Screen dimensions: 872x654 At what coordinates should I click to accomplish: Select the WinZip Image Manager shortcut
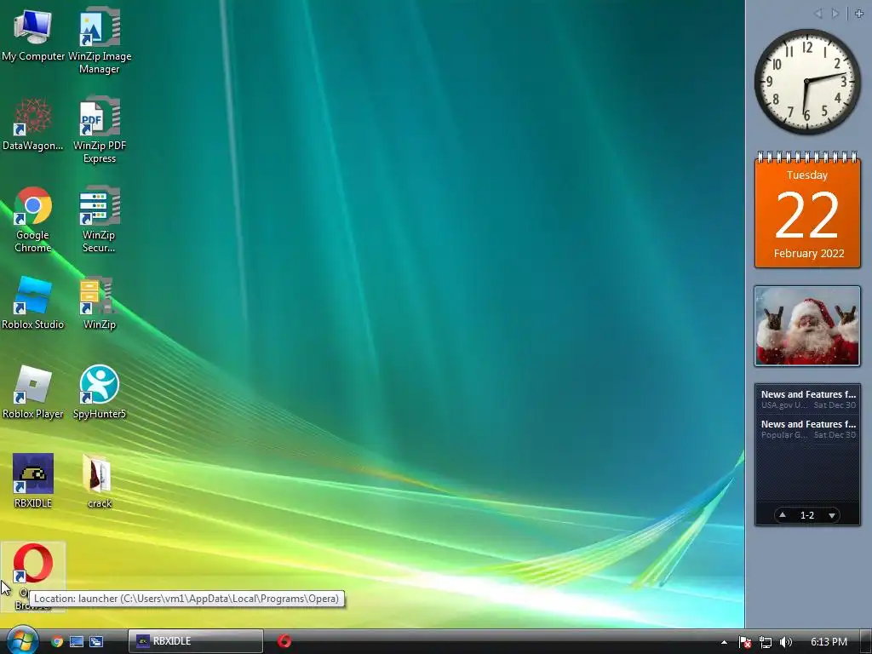pyautogui.click(x=100, y=40)
